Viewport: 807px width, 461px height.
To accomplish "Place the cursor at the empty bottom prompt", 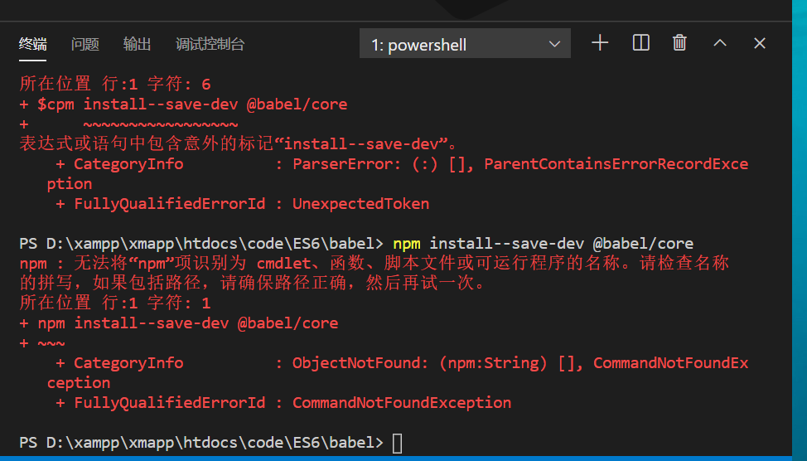I will click(398, 443).
